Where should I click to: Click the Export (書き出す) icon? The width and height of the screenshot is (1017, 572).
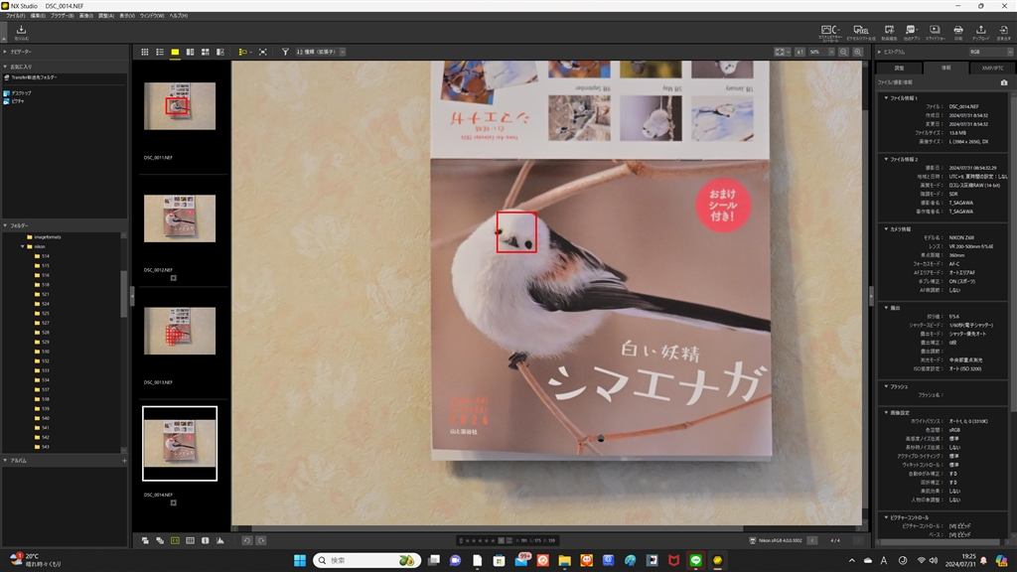pyautogui.click(x=1004, y=32)
